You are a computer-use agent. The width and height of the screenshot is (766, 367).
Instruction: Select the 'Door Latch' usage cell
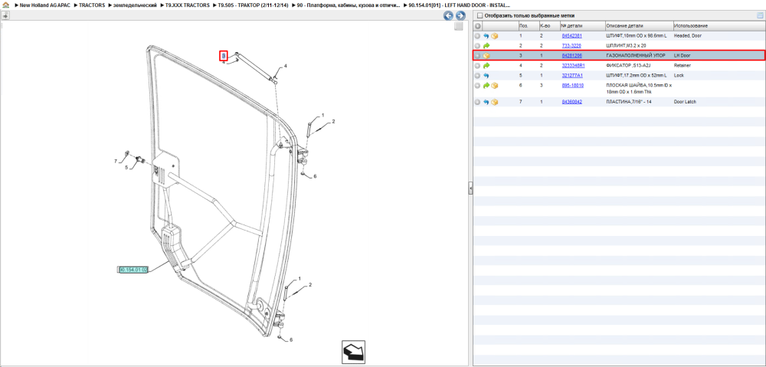pos(685,102)
